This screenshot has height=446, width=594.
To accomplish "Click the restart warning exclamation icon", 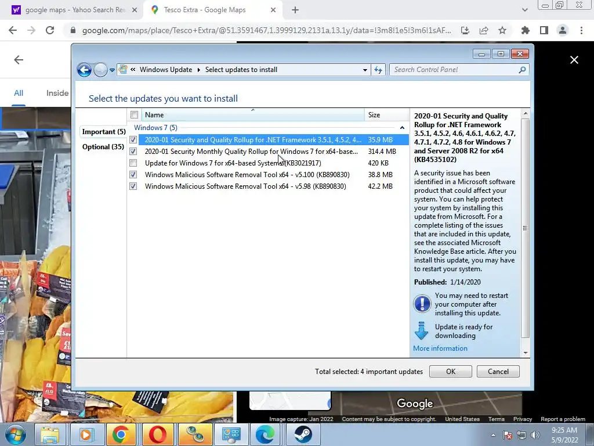I will click(422, 304).
